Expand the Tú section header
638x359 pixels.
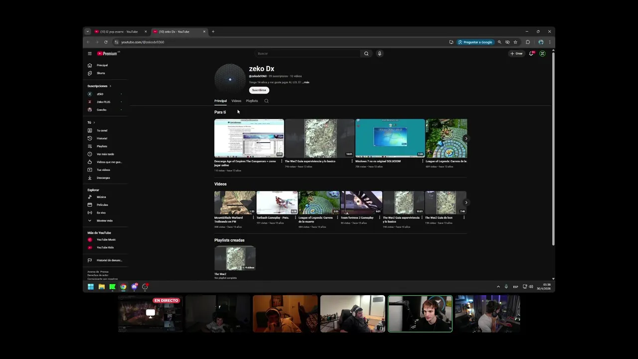(91, 122)
